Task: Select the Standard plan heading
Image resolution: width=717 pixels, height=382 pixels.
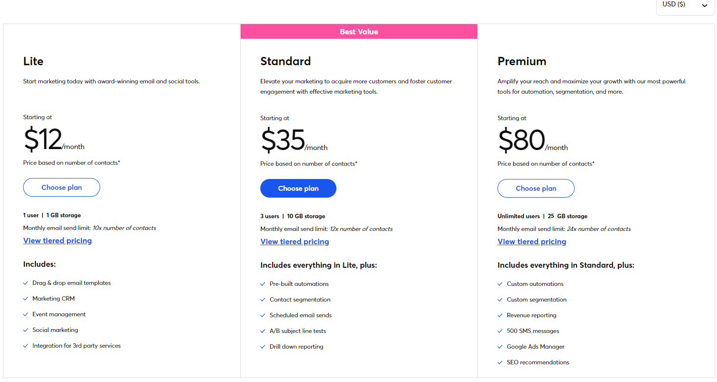Action: [285, 61]
